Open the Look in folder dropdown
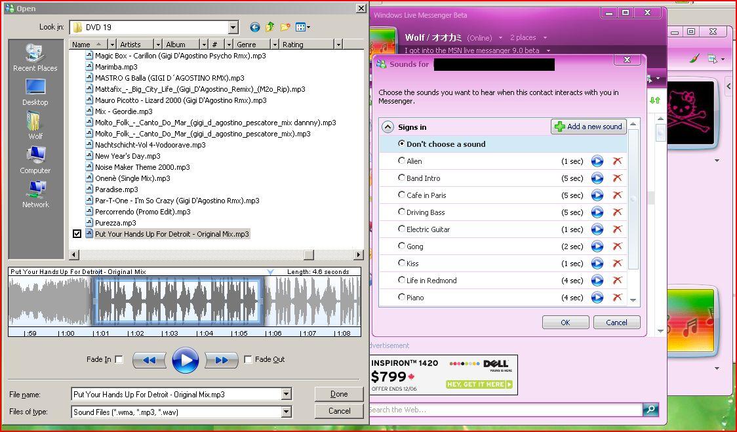This screenshot has height=432, width=737. [233, 28]
